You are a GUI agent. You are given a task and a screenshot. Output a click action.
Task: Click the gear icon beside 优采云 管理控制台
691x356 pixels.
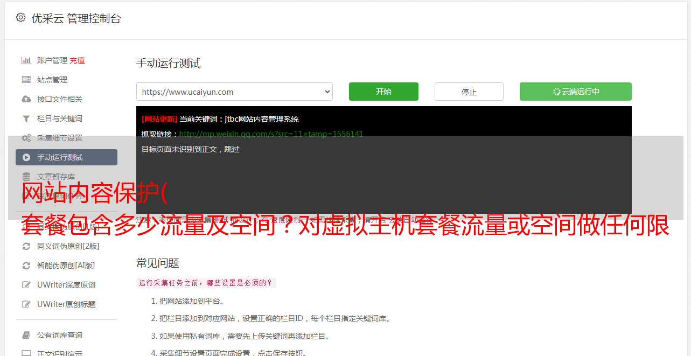20,18
